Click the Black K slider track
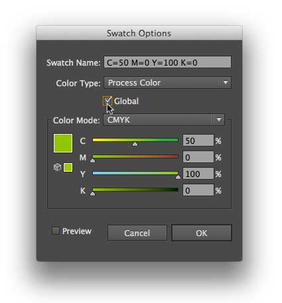Viewport: 282px width, 303px height. coord(135,190)
